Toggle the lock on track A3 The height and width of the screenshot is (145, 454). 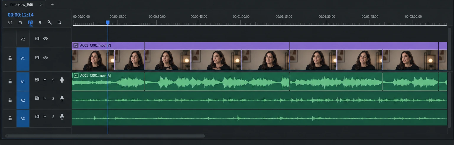point(10,118)
